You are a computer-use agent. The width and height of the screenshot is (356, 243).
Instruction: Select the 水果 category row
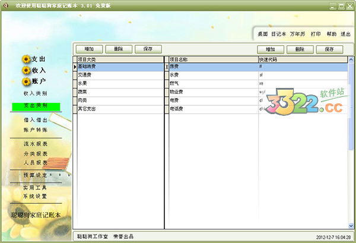(120, 84)
